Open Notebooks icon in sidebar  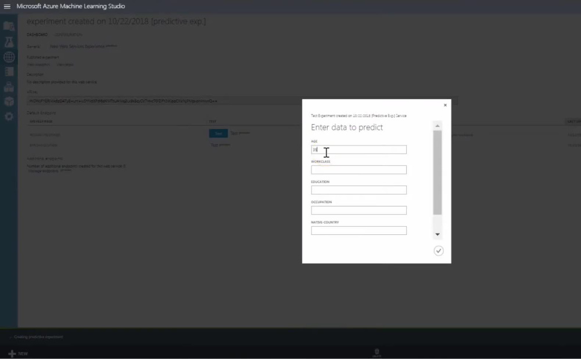[x=9, y=72]
